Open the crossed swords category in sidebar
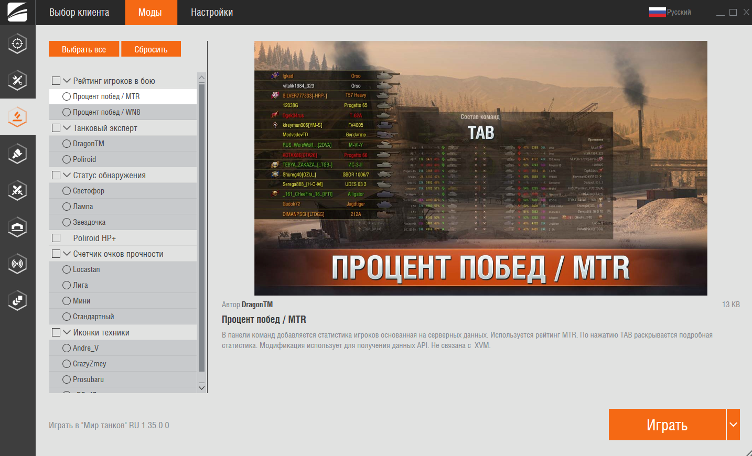The width and height of the screenshot is (752, 456). point(17,190)
